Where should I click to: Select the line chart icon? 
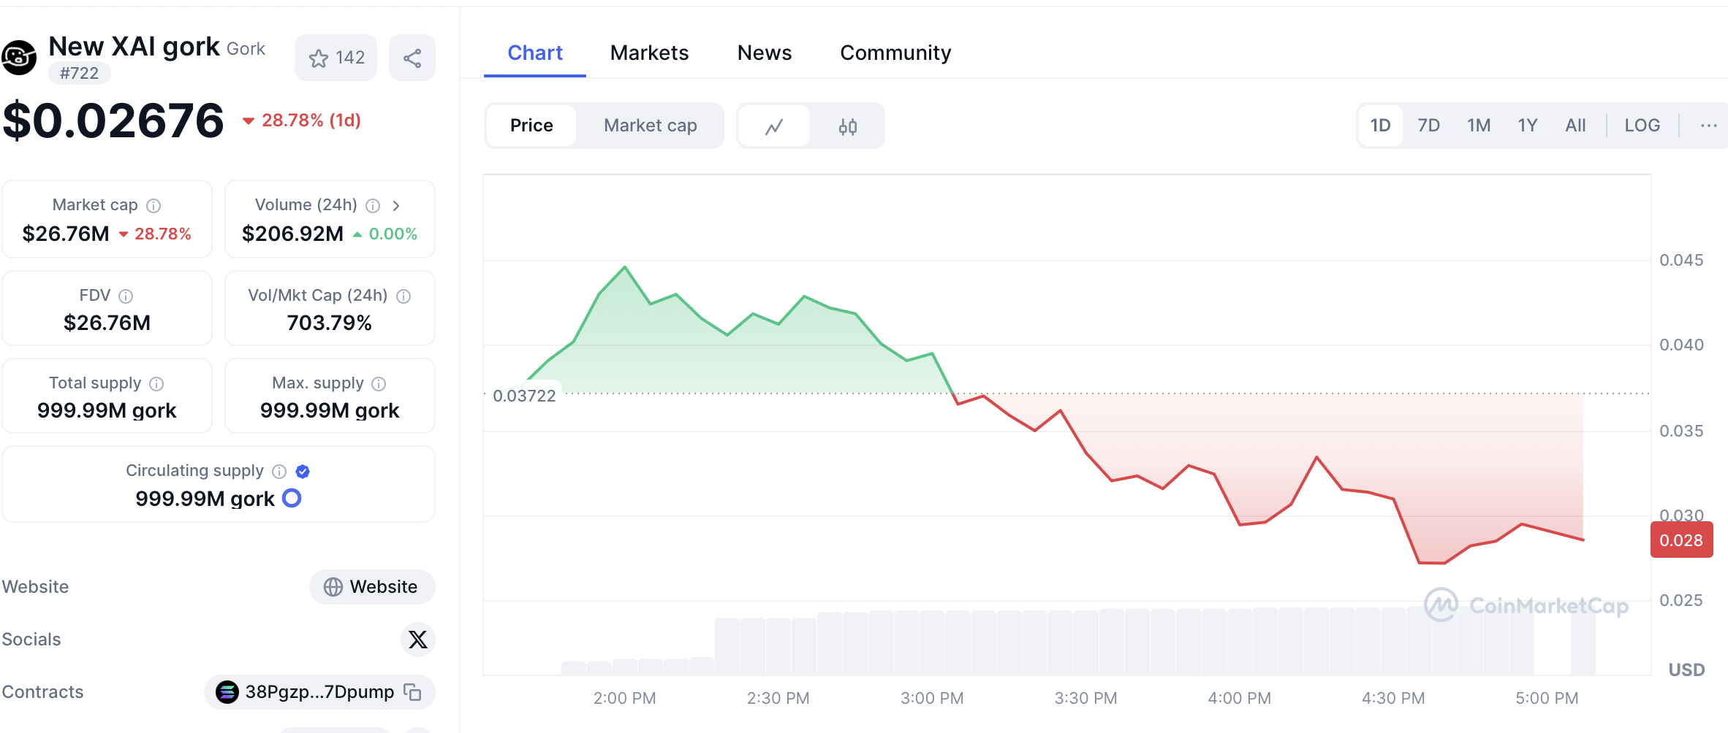click(x=774, y=126)
